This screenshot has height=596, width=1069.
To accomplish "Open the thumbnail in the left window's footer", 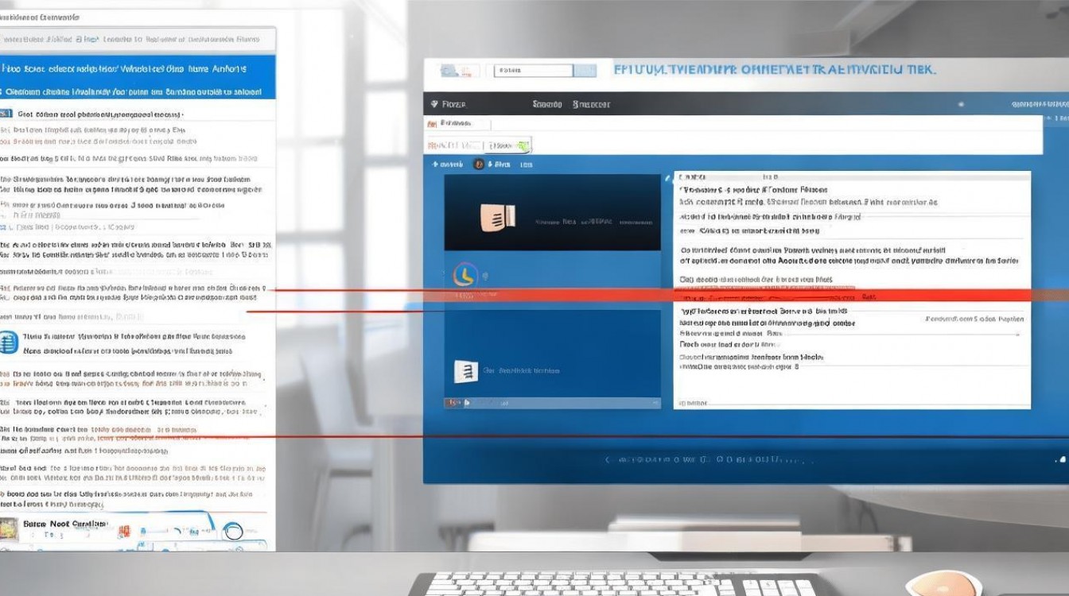I will pyautogui.click(x=9, y=530).
